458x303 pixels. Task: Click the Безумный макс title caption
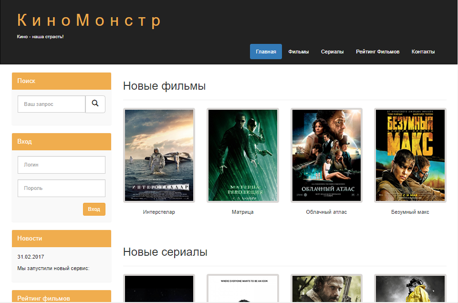pyautogui.click(x=410, y=212)
